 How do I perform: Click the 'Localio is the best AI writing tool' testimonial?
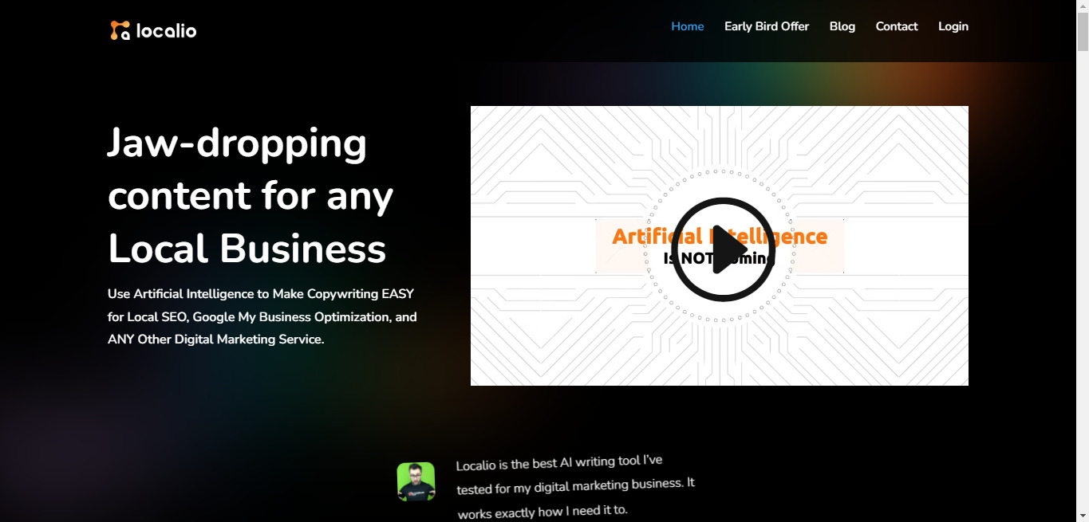[575, 487]
